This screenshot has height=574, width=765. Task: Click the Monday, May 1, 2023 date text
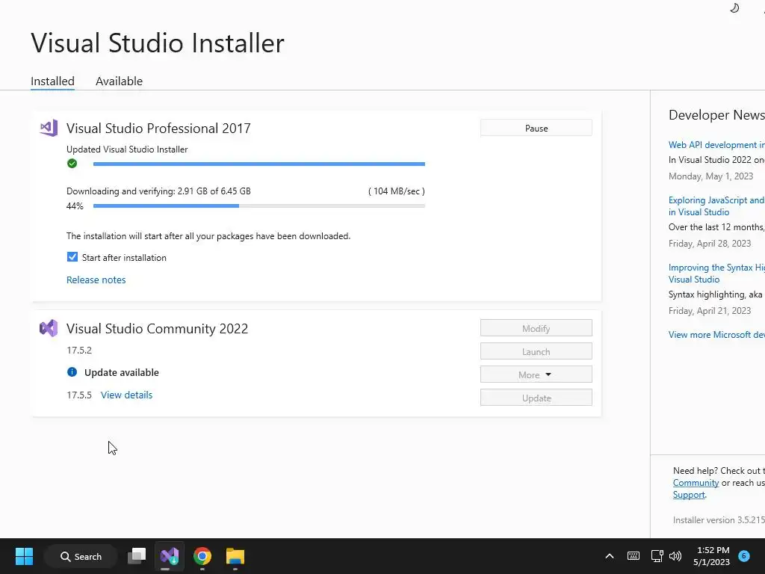711,176
